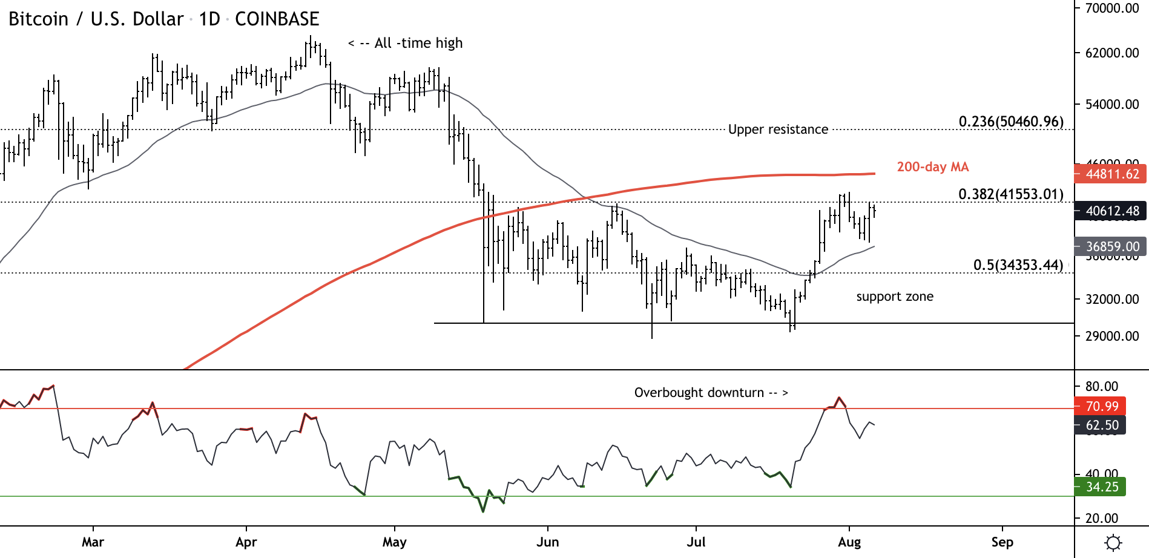Screen dimensions: 1149x558
Task: Click the 0.5(34353.44) Fibonacci label
Action: [1018, 265]
